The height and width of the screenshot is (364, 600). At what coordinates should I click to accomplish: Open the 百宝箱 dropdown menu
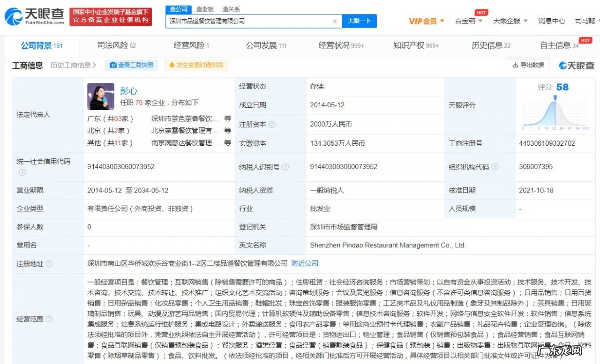pos(468,21)
